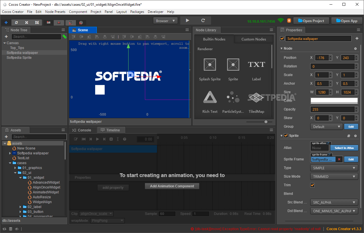Click the Open App button
The image size is (364, 233).
(346, 21)
